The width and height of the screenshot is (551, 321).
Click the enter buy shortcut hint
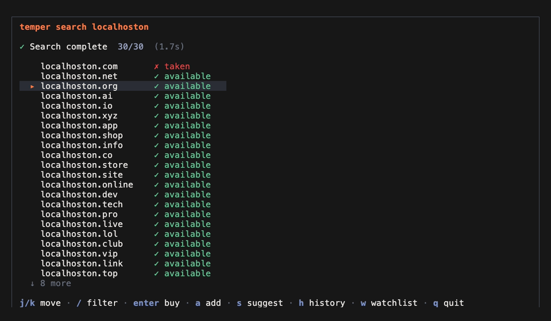point(156,303)
